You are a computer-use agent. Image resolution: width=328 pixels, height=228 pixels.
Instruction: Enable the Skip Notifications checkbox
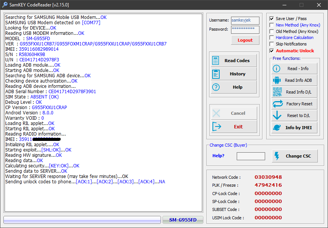272,44
